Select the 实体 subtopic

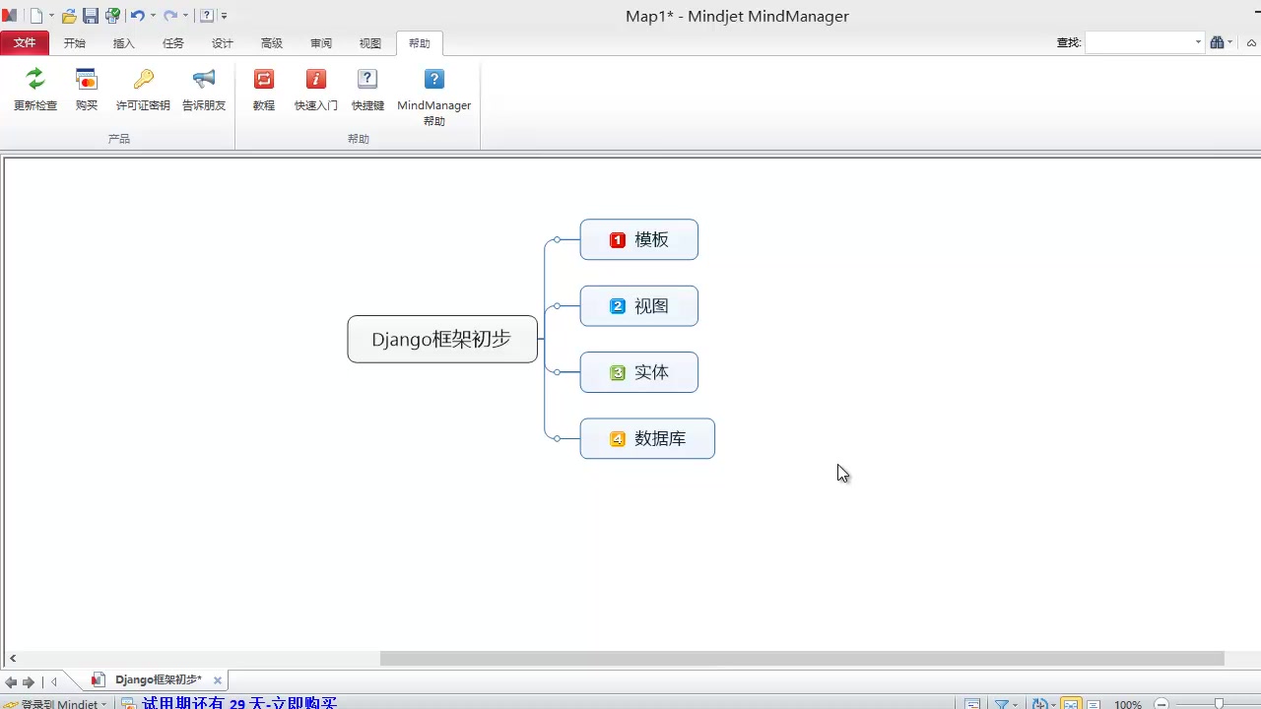coord(639,372)
